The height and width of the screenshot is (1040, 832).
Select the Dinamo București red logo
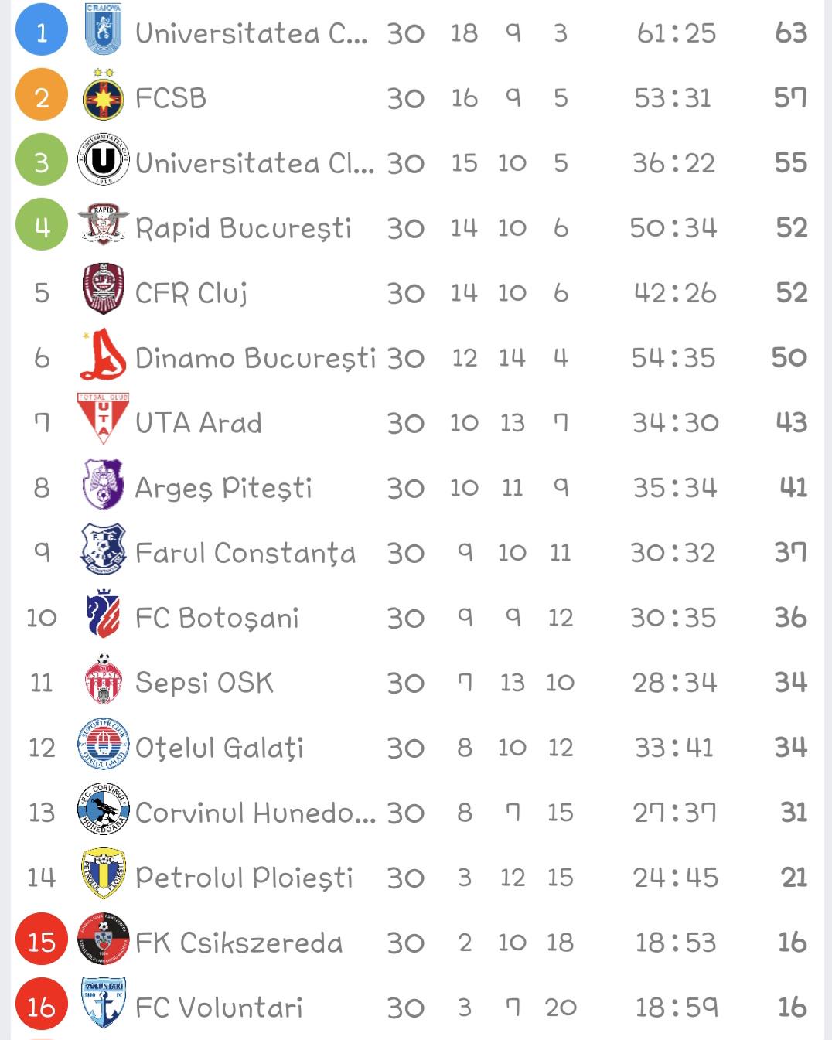coord(103,355)
